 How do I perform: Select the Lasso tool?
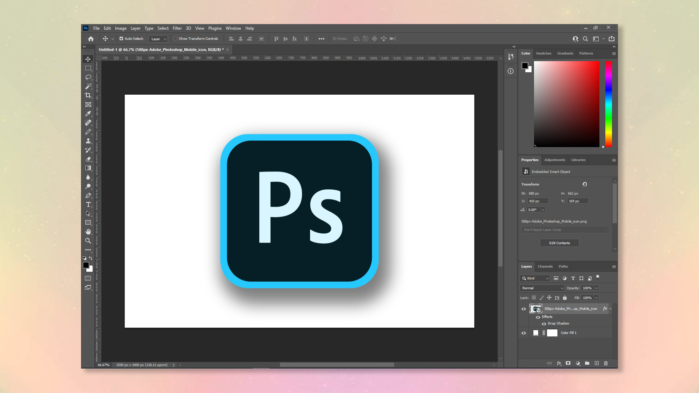88,77
